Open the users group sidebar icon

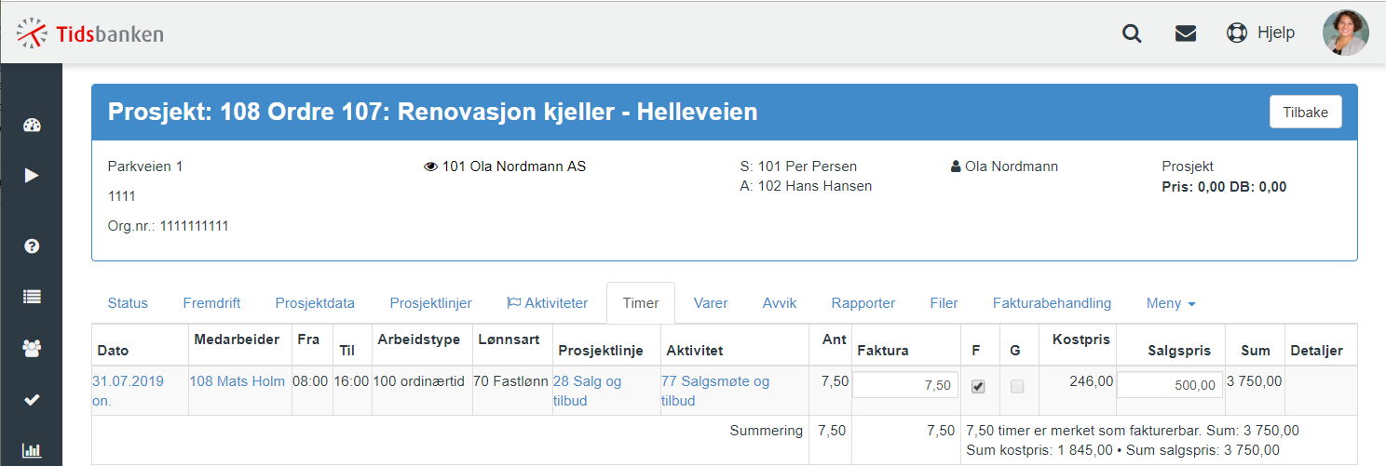point(32,348)
